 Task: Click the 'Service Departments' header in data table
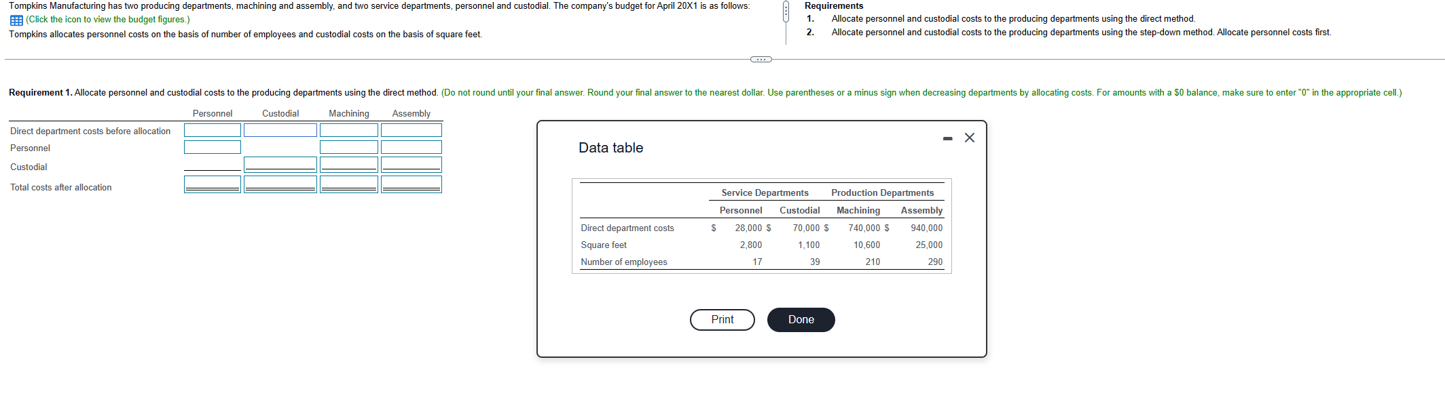[x=765, y=193]
